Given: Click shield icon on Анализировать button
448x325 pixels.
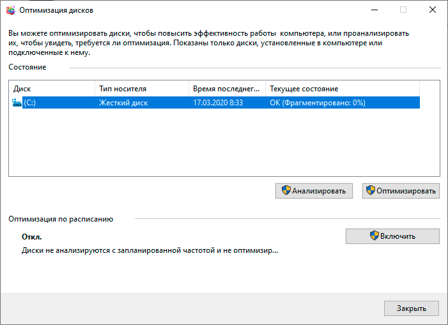Looking at the screenshot, I should click(x=286, y=190).
